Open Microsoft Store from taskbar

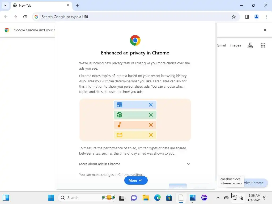coord(169,198)
